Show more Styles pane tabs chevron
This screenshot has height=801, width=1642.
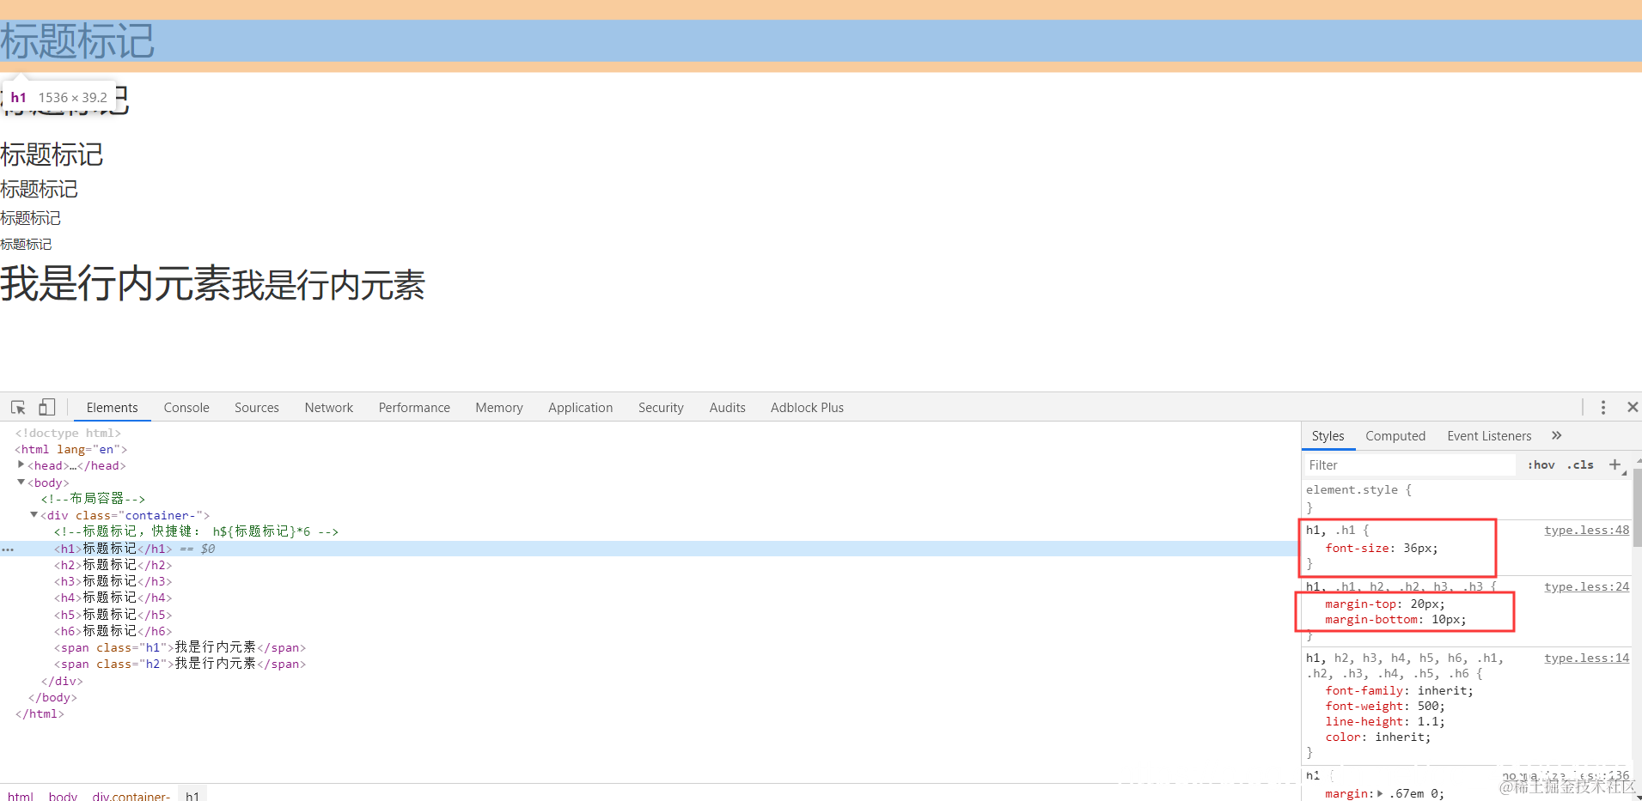click(1556, 435)
